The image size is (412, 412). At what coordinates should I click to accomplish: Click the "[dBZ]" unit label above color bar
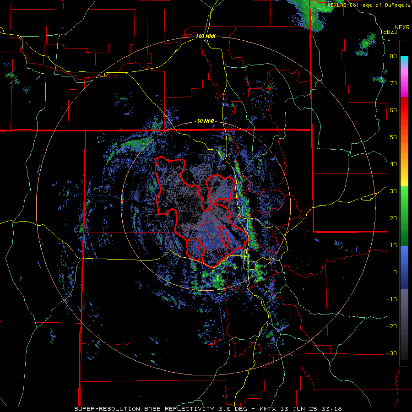click(x=389, y=32)
